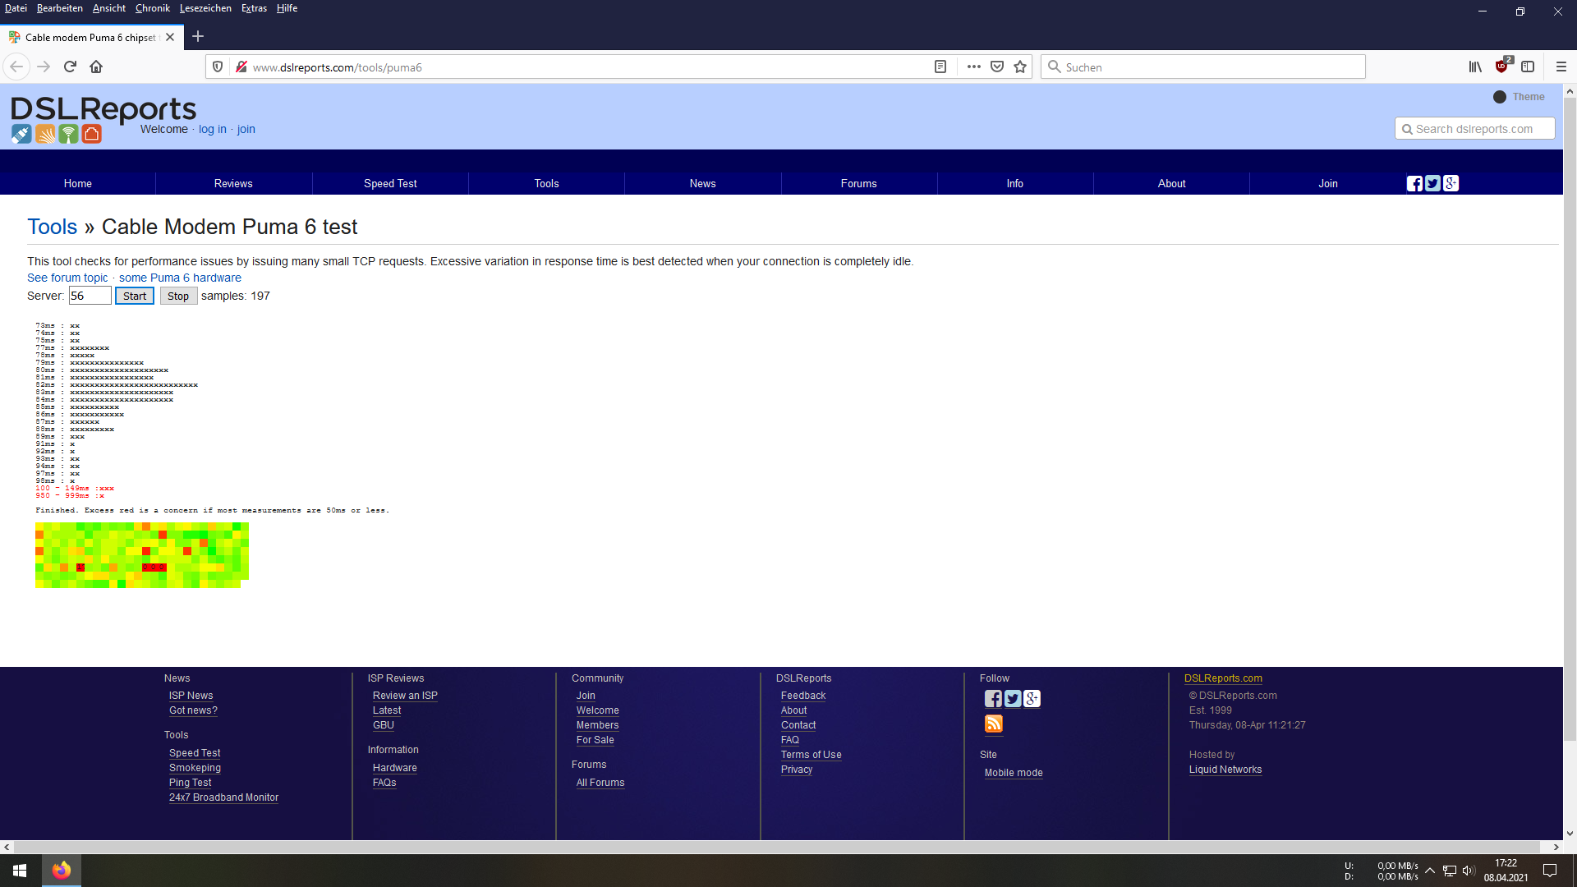
Task: Show hidden system tray icons
Action: coord(1430,871)
